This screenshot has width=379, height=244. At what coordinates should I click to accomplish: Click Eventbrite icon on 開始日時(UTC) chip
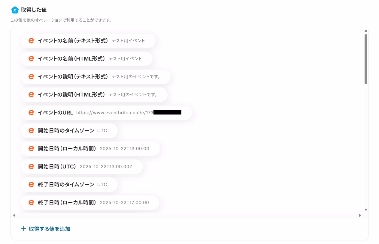(x=31, y=167)
